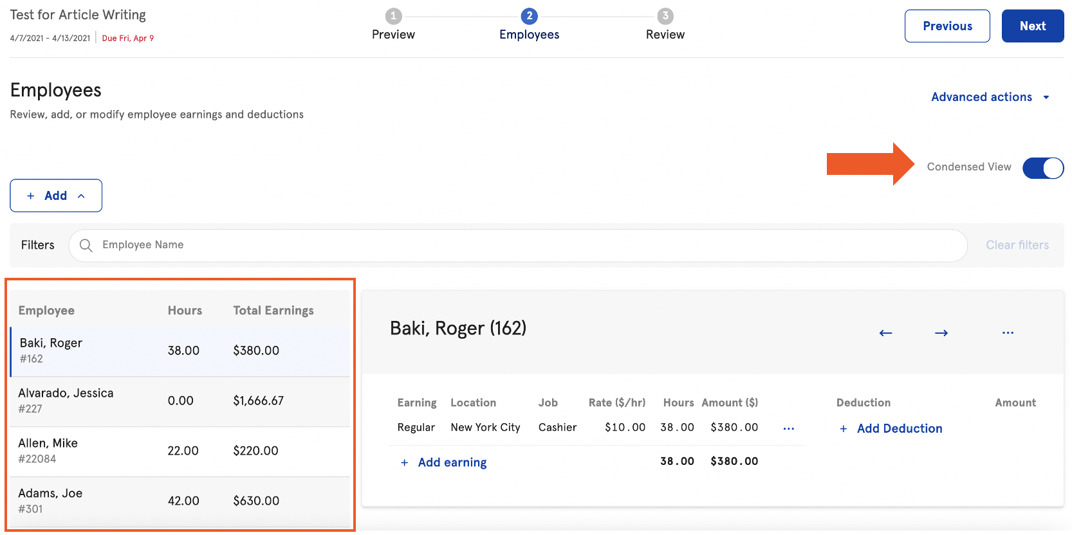Image resolution: width=1072 pixels, height=535 pixels.
Task: Open the Add dropdown button
Action: [x=56, y=195]
